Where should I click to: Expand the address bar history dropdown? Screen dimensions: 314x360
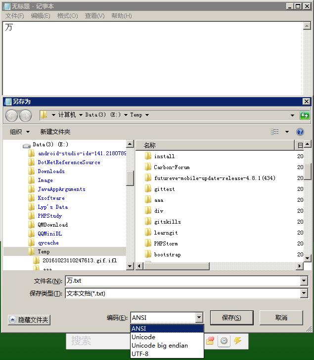(x=292, y=115)
